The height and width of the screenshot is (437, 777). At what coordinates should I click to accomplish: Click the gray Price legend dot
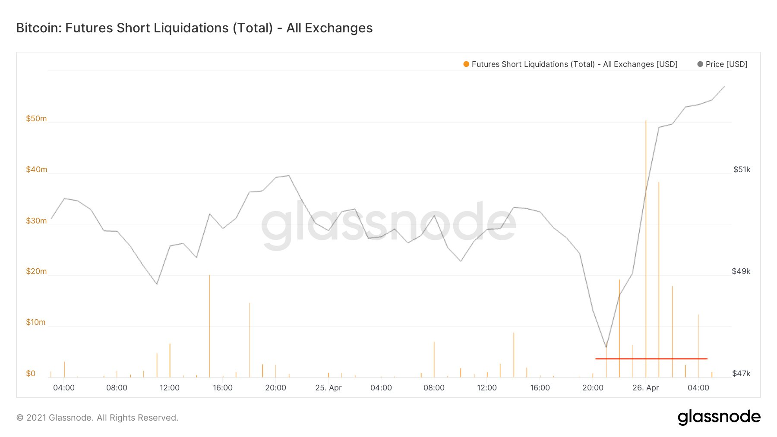click(x=700, y=64)
